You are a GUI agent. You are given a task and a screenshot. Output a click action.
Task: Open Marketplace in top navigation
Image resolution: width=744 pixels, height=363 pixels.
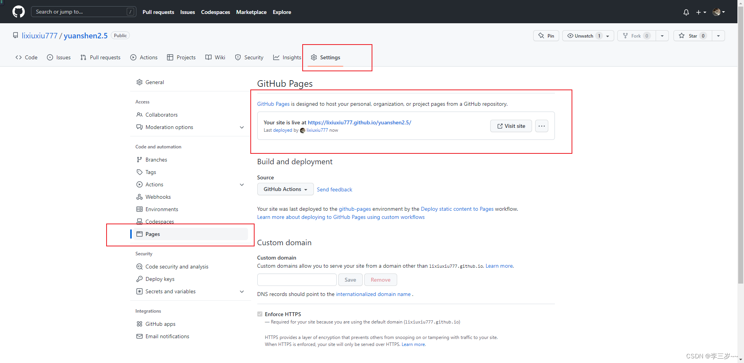[251, 12]
